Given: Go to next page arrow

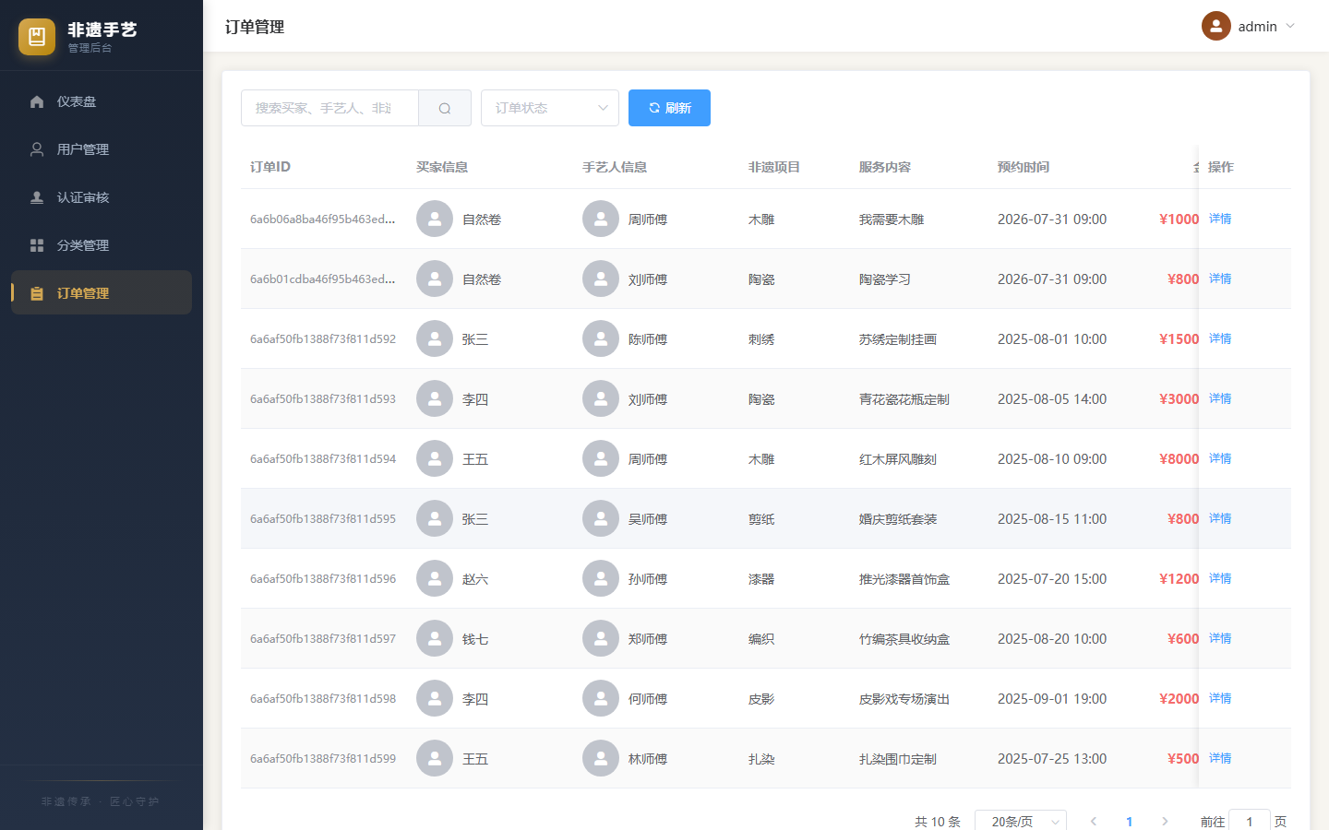Looking at the screenshot, I should point(1165,821).
